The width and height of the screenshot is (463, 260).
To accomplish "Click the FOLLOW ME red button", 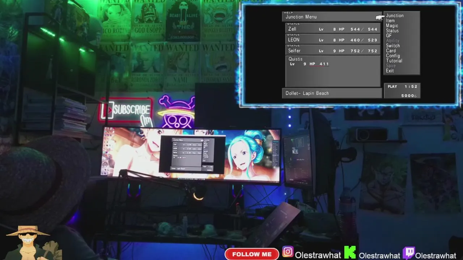I will (x=252, y=254).
